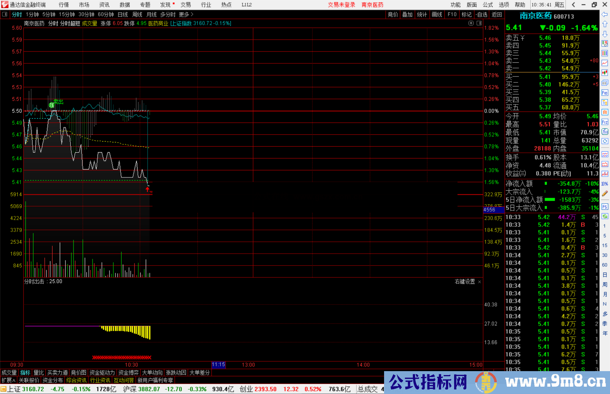This screenshot has height=394, width=610.
Task: Close the 分时出击 indicator pane
Action: pyautogui.click(x=479, y=282)
